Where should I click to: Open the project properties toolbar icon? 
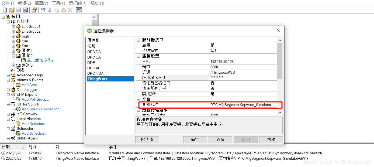[x=34, y=10]
